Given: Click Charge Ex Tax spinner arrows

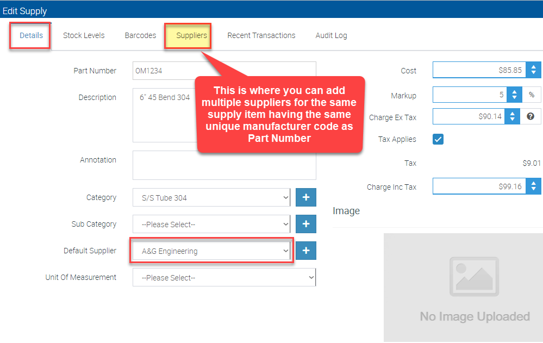Looking at the screenshot, I should (x=512, y=116).
